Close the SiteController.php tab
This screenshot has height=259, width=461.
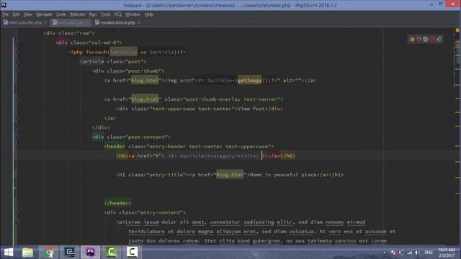45,22
